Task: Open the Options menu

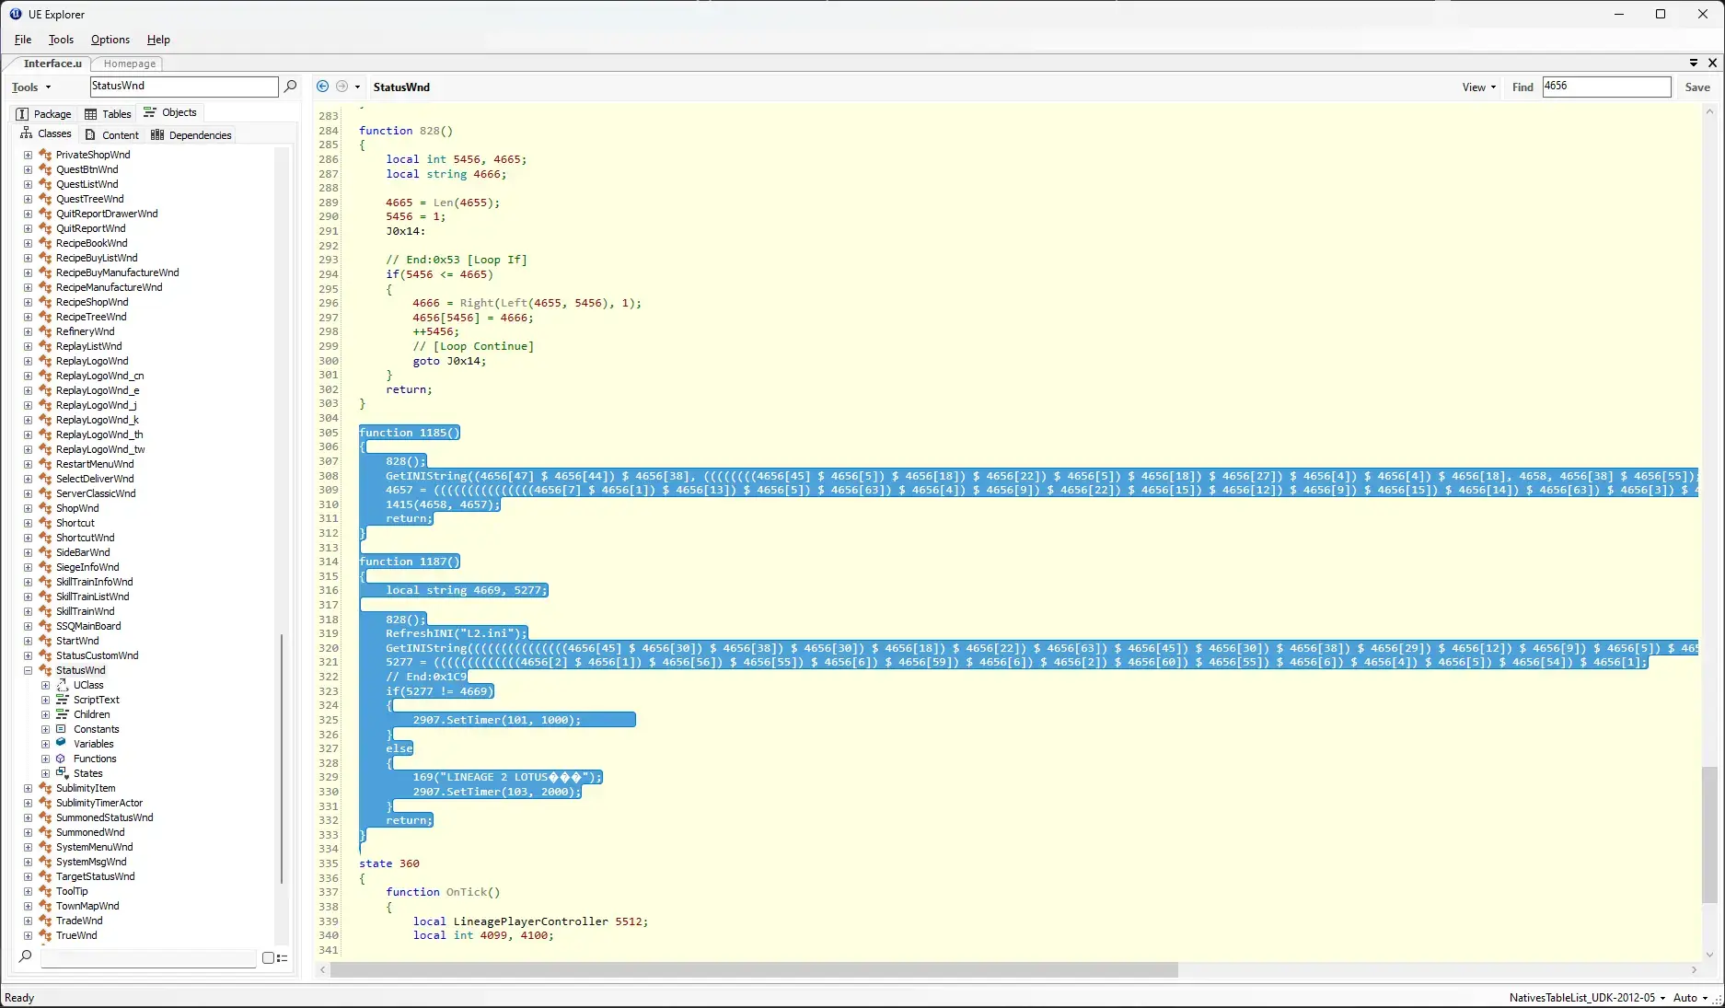Action: click(110, 40)
